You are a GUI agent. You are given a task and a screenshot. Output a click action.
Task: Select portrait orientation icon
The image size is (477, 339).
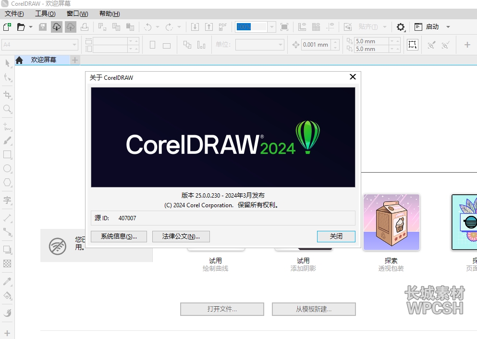(153, 45)
